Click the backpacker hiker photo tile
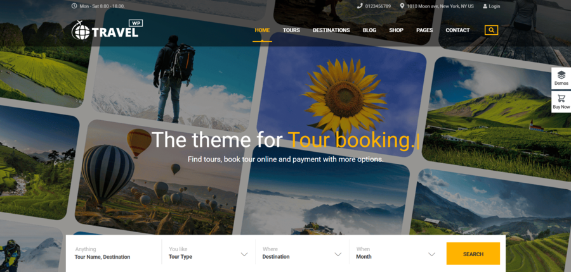This screenshot has width=571, height=272. pyautogui.click(x=176, y=71)
